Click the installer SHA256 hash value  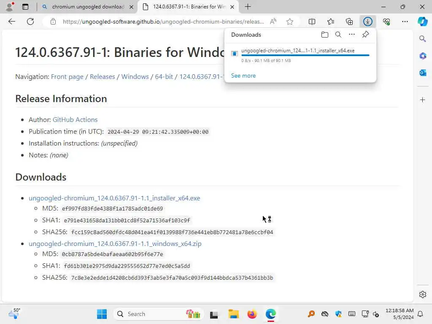pos(172,232)
